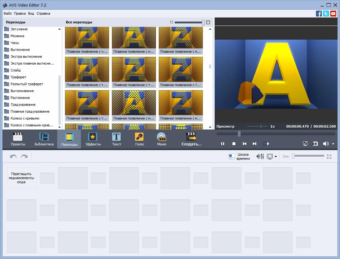Open Twitter page via the social icon
Screen dimensions: 340x259
326,14
